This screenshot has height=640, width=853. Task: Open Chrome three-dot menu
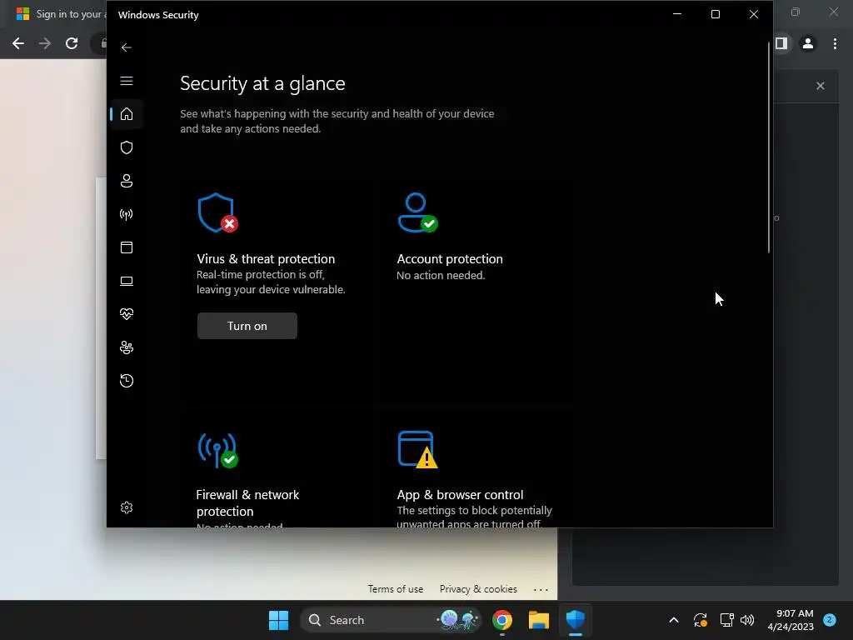click(835, 43)
